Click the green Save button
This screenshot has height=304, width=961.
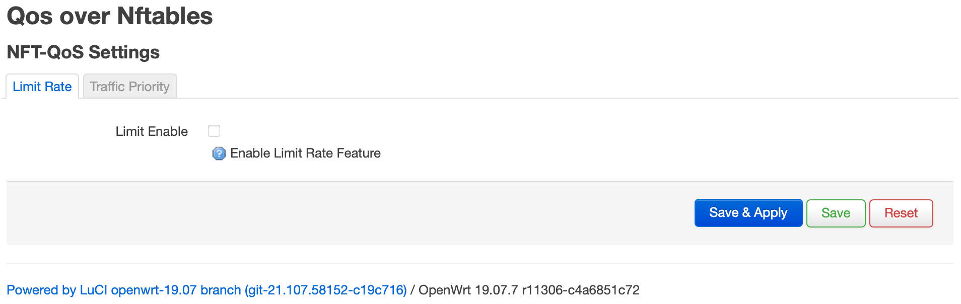pyautogui.click(x=836, y=213)
